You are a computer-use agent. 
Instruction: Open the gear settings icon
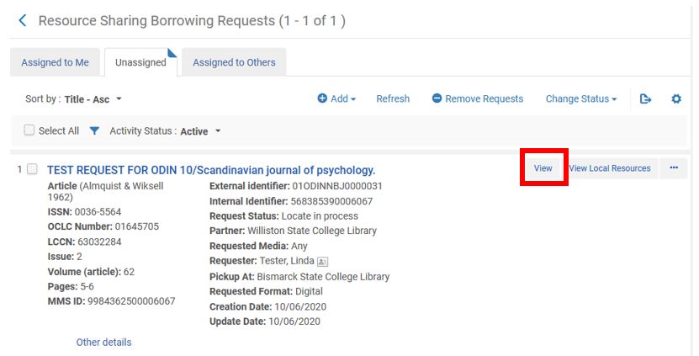coord(676,98)
